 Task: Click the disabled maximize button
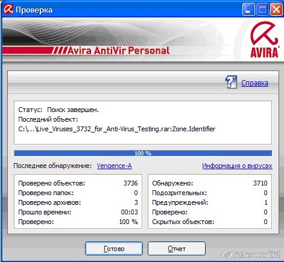[262, 10]
